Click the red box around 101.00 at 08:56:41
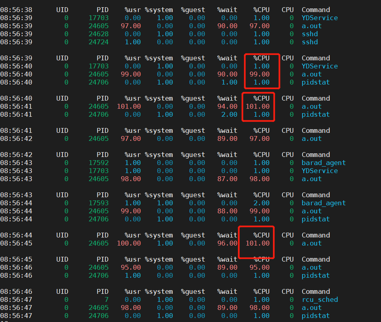The image size is (381, 322). [x=258, y=107]
